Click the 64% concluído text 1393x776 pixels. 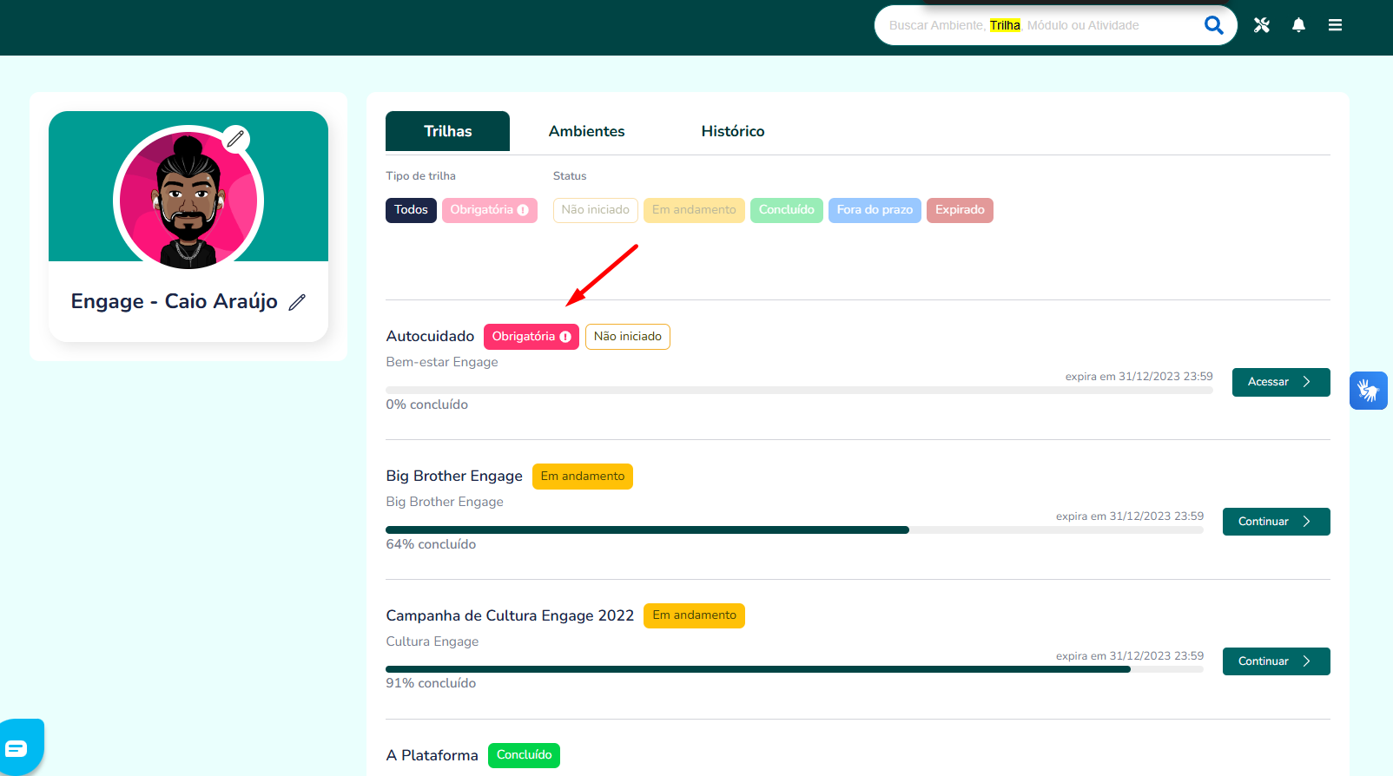point(431,544)
